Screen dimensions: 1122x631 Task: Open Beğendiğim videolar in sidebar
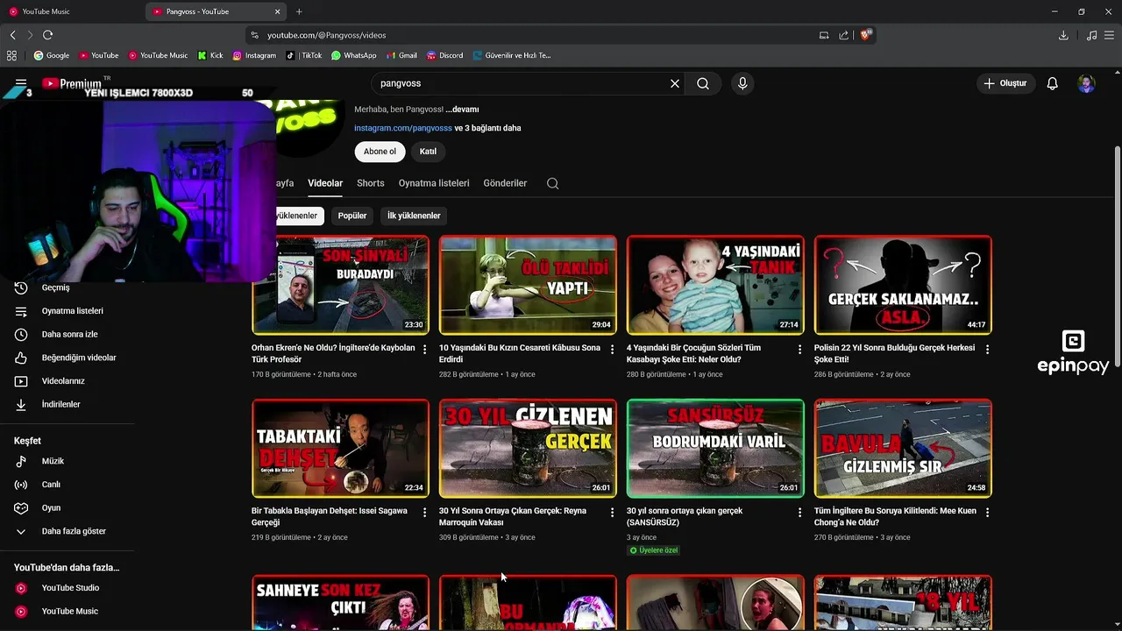[78, 358]
